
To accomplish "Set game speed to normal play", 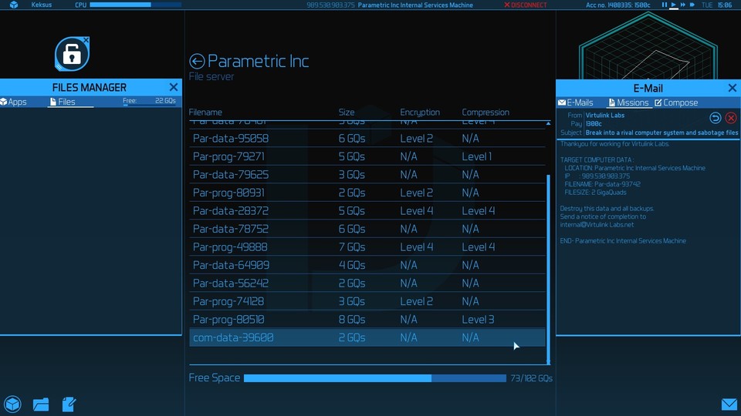I will [x=673, y=5].
